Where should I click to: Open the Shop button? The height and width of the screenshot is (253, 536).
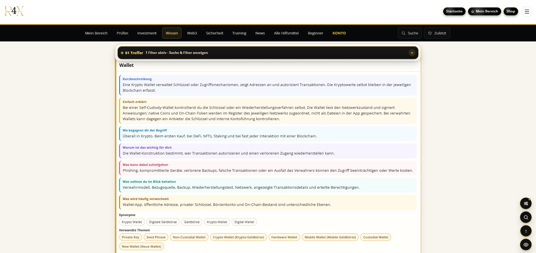tap(511, 11)
